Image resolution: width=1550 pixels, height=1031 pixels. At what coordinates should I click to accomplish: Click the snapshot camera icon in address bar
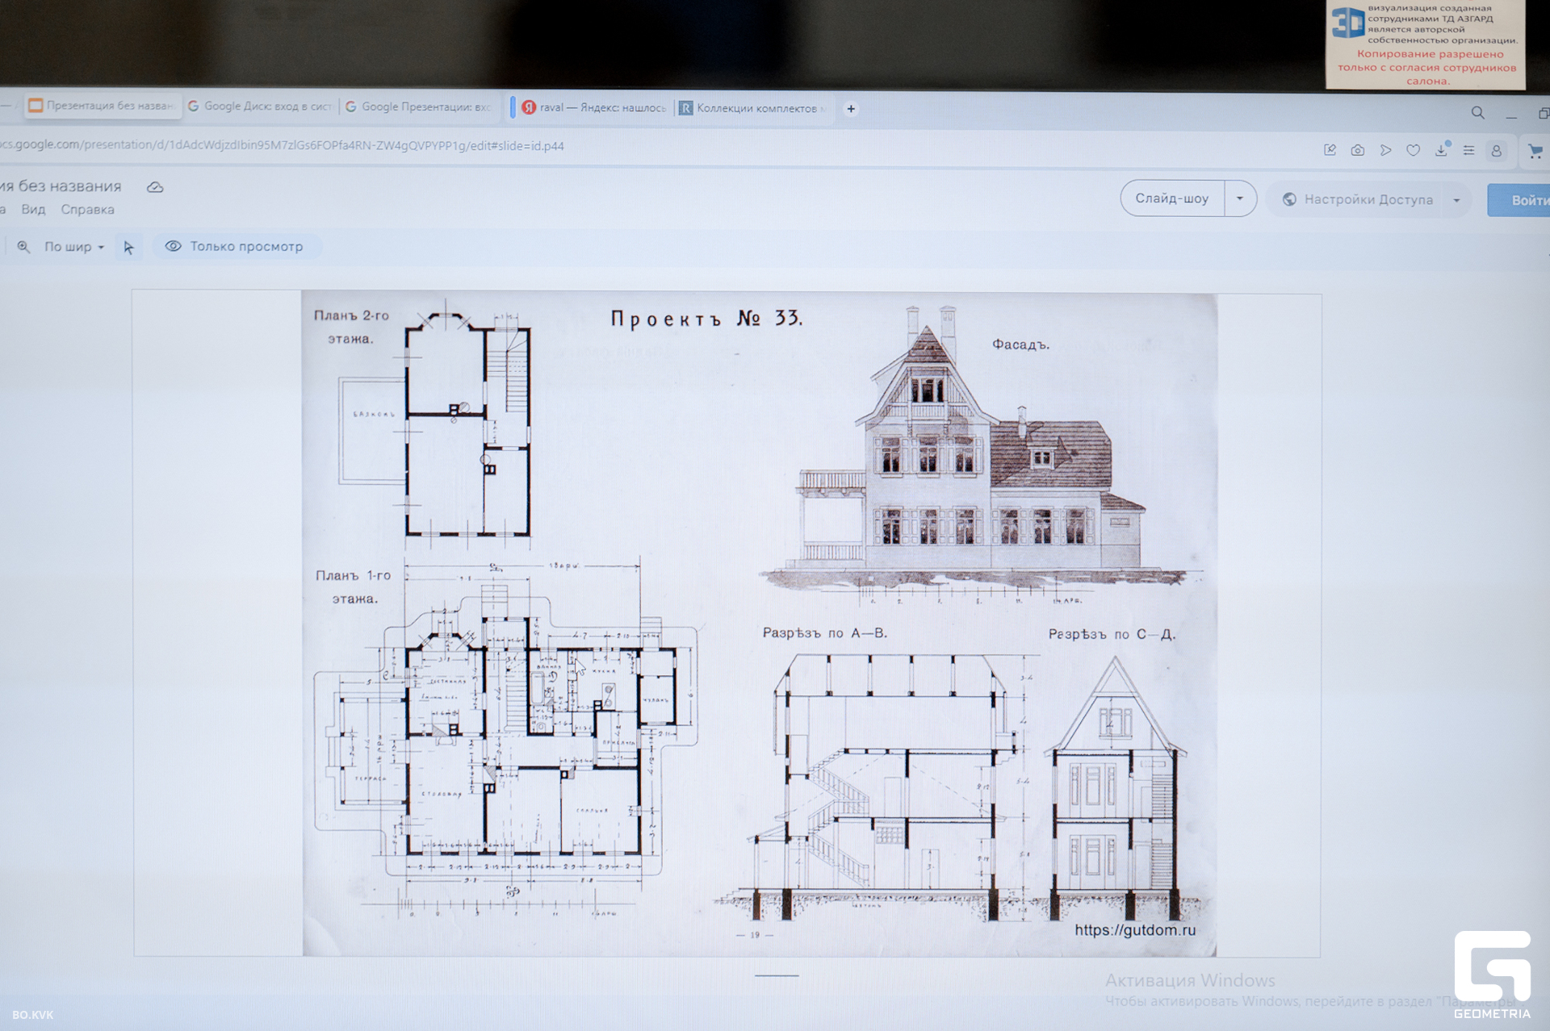1358,150
